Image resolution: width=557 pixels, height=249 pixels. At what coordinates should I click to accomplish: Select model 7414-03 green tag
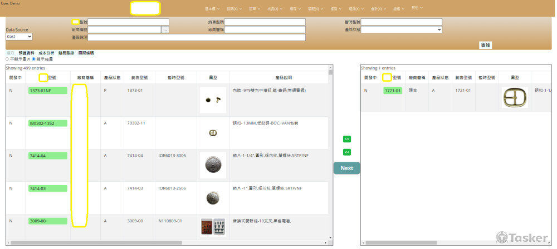point(47,188)
